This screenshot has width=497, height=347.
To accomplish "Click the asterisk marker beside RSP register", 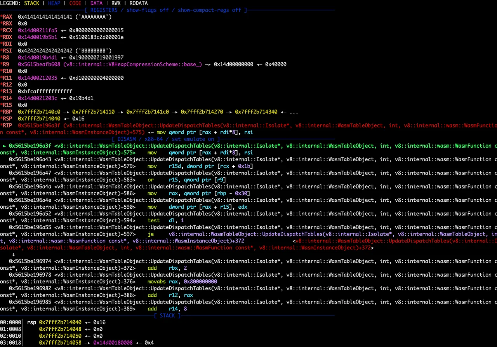I will click(x=1, y=119).
